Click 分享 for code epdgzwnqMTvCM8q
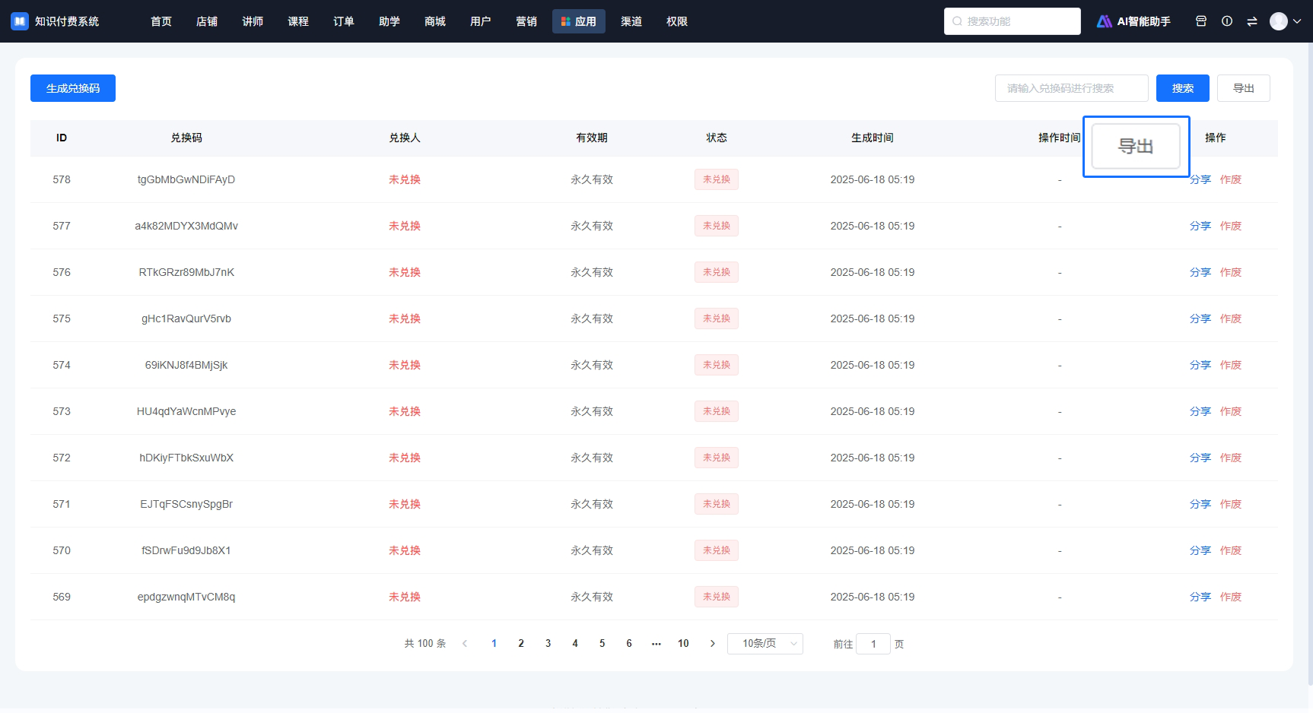The image size is (1313, 713). (x=1200, y=597)
